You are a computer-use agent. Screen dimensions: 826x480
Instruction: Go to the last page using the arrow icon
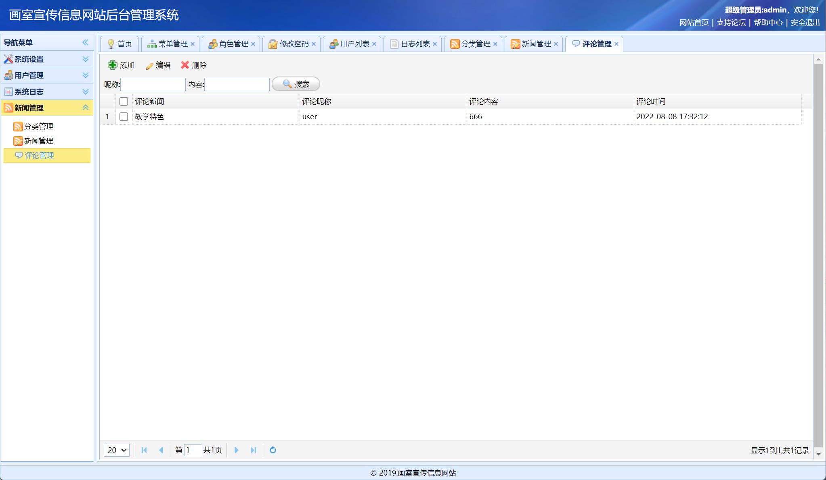[x=254, y=450]
